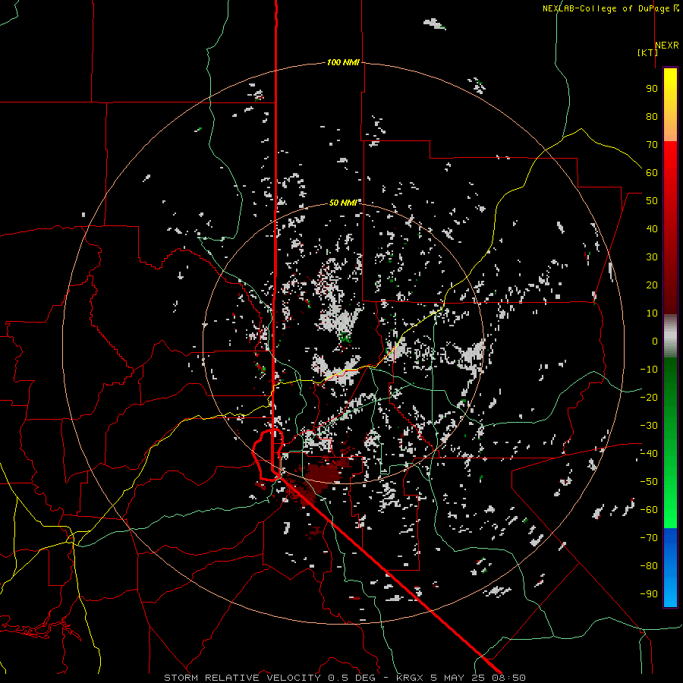Click the 60 value on the velocity scale
The width and height of the screenshot is (683, 683).
pos(652,172)
